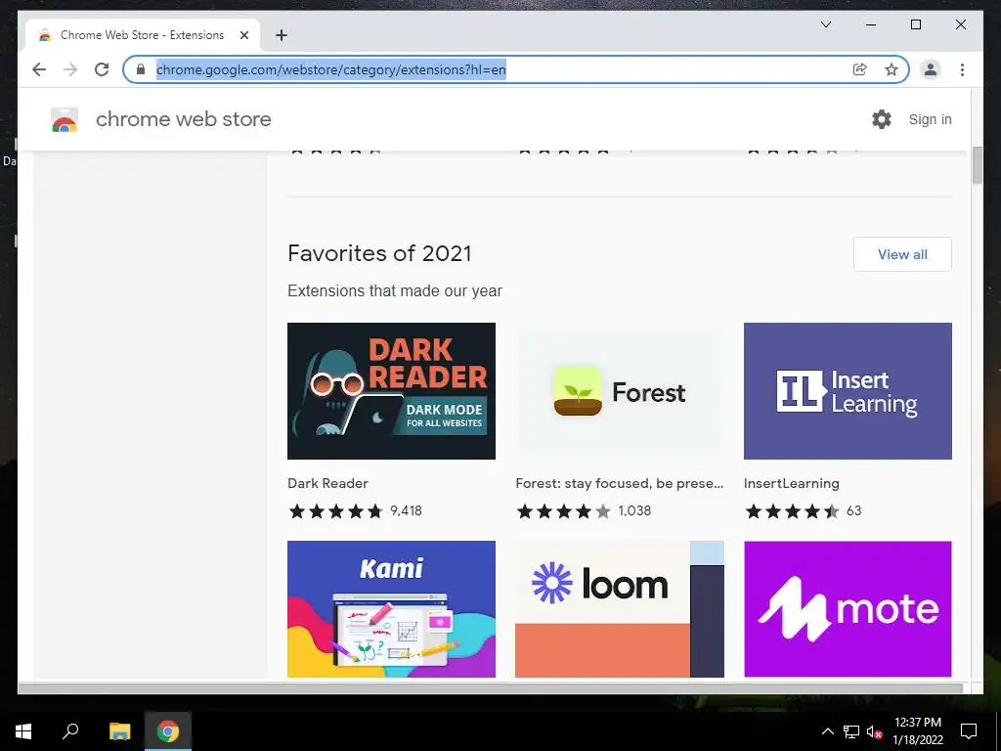Image resolution: width=1001 pixels, height=751 pixels.
Task: Click the InsertLearning title link
Action: (x=792, y=483)
